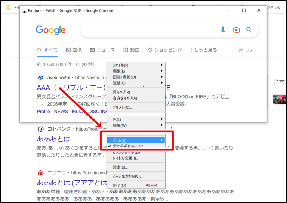Click the side panel image thumbnail
The image size is (287, 203).
279,99
